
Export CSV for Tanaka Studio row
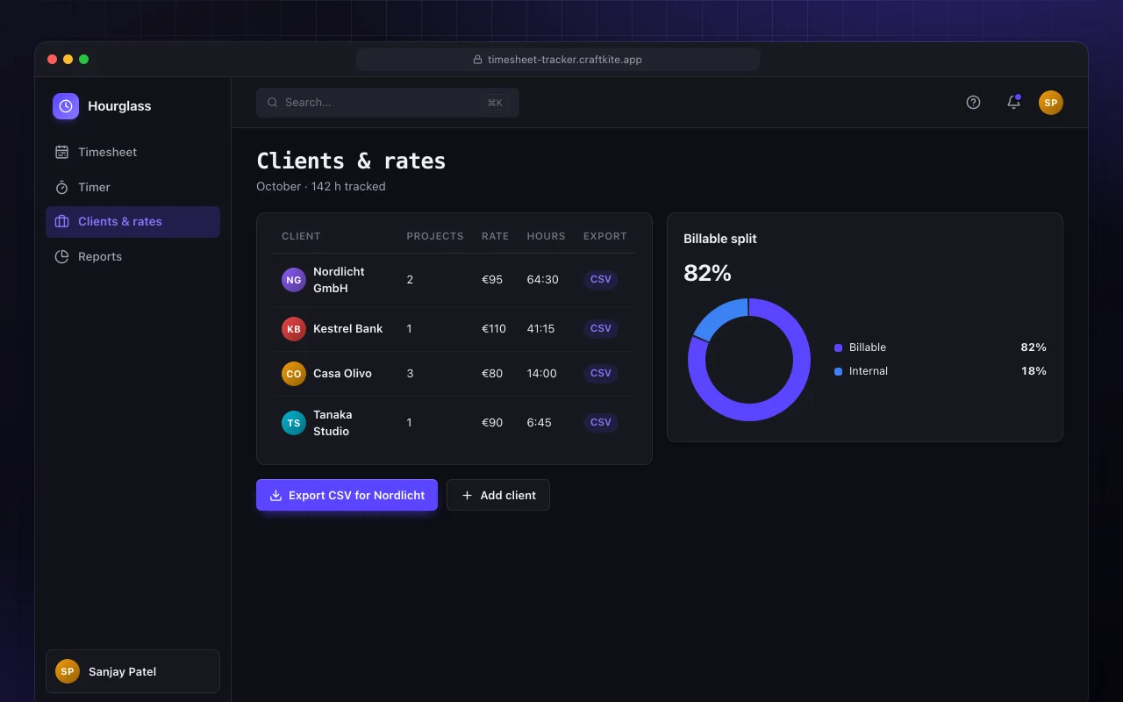click(x=601, y=423)
